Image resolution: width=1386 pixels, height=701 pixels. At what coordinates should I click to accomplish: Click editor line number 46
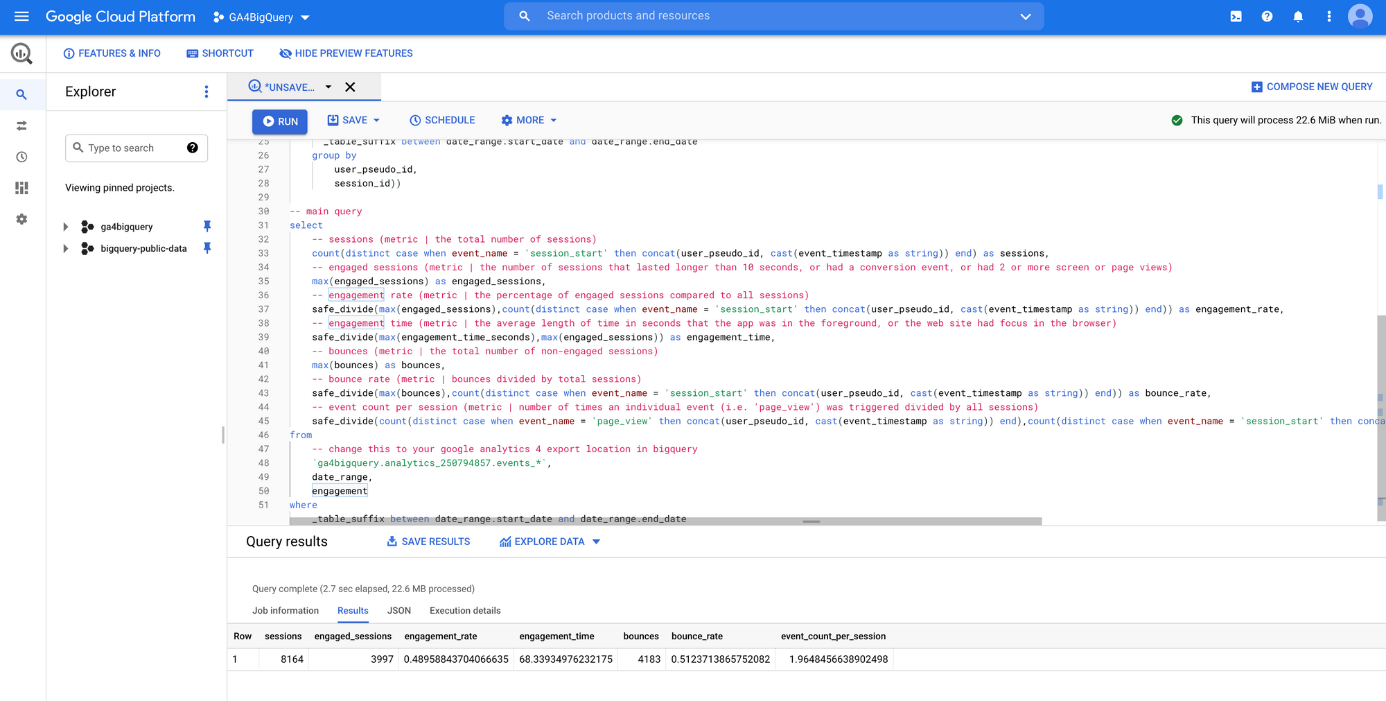coord(263,435)
